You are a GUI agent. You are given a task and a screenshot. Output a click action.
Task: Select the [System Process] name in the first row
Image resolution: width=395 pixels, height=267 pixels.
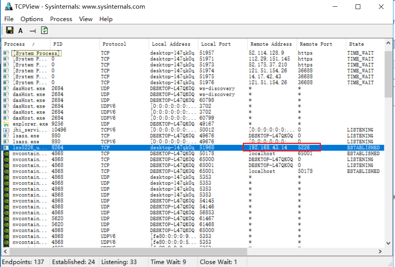(x=36, y=53)
